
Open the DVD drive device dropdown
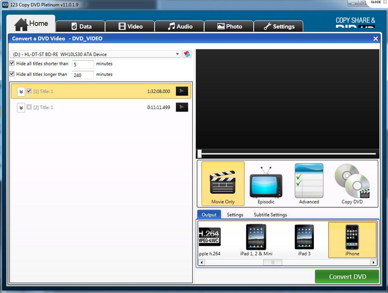(x=95, y=54)
